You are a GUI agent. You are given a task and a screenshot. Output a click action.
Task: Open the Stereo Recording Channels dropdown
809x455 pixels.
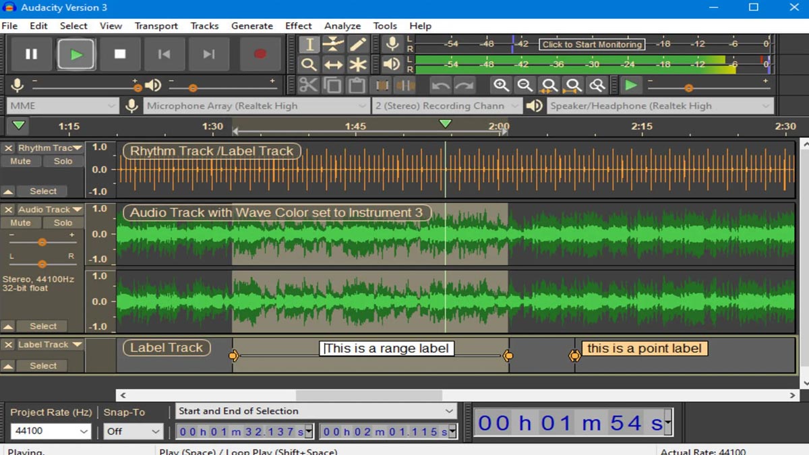447,106
